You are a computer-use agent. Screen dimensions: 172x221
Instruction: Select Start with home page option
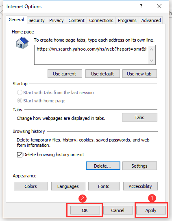20,101
